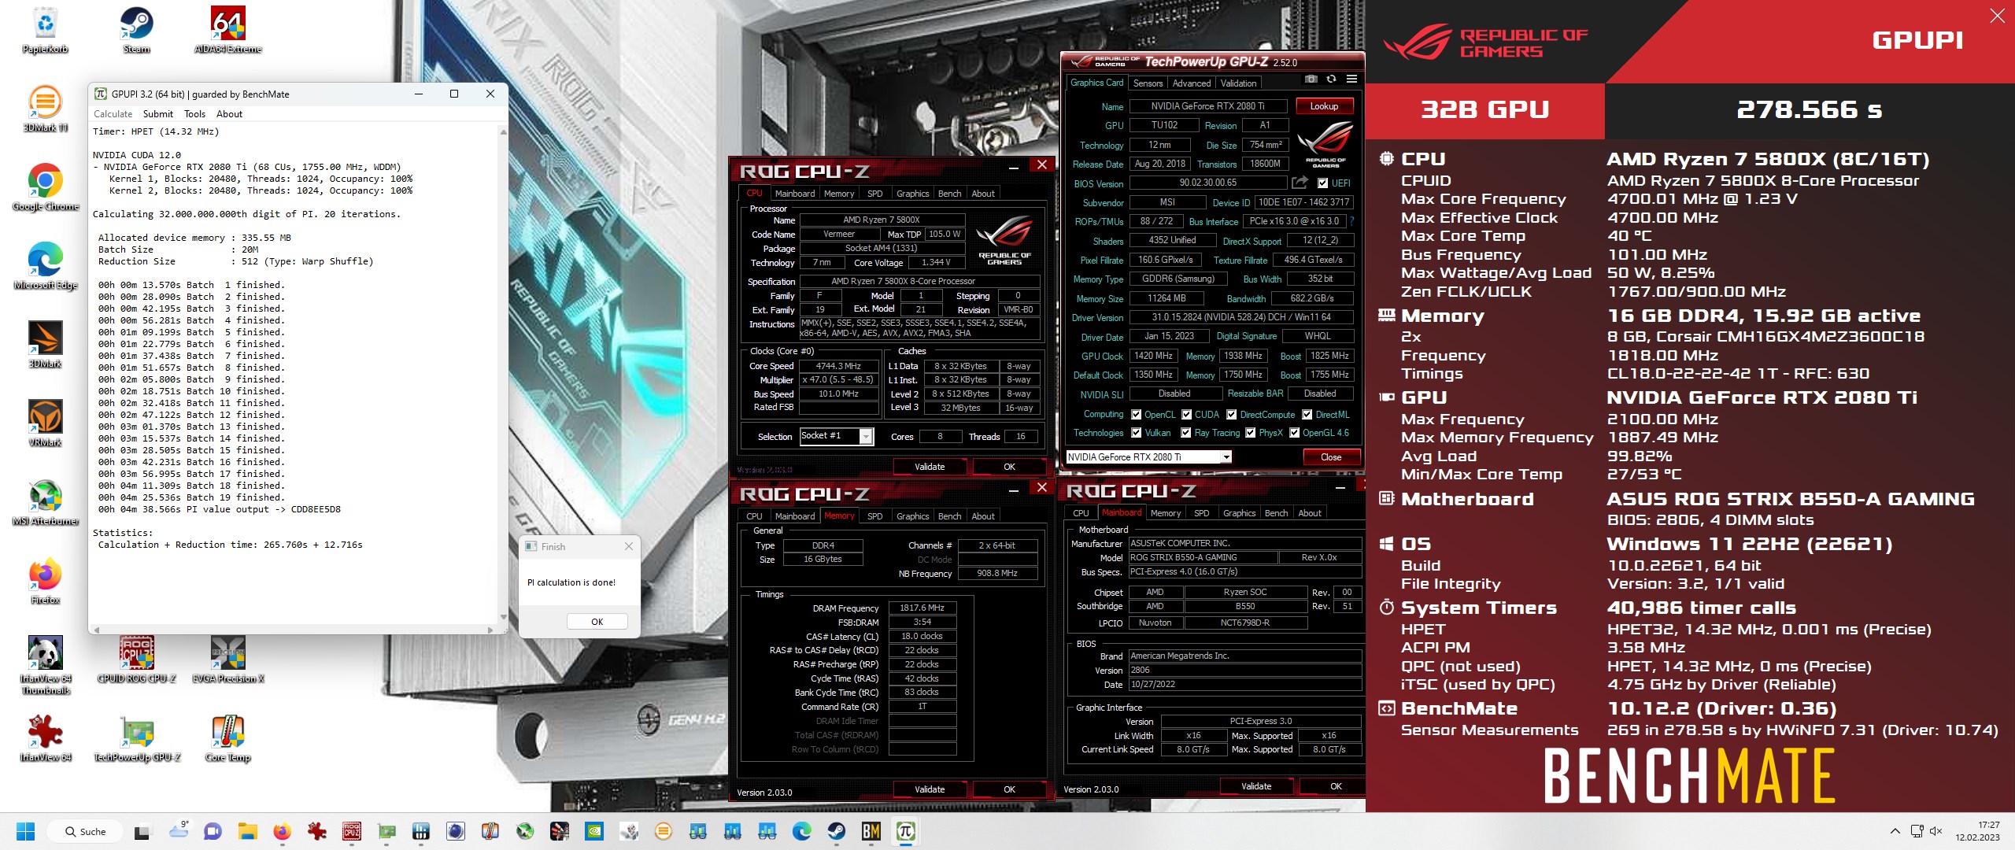Viewport: 2015px width, 850px height.
Task: Click the Bus Interface question mark in GPU-Z
Action: [x=1351, y=221]
